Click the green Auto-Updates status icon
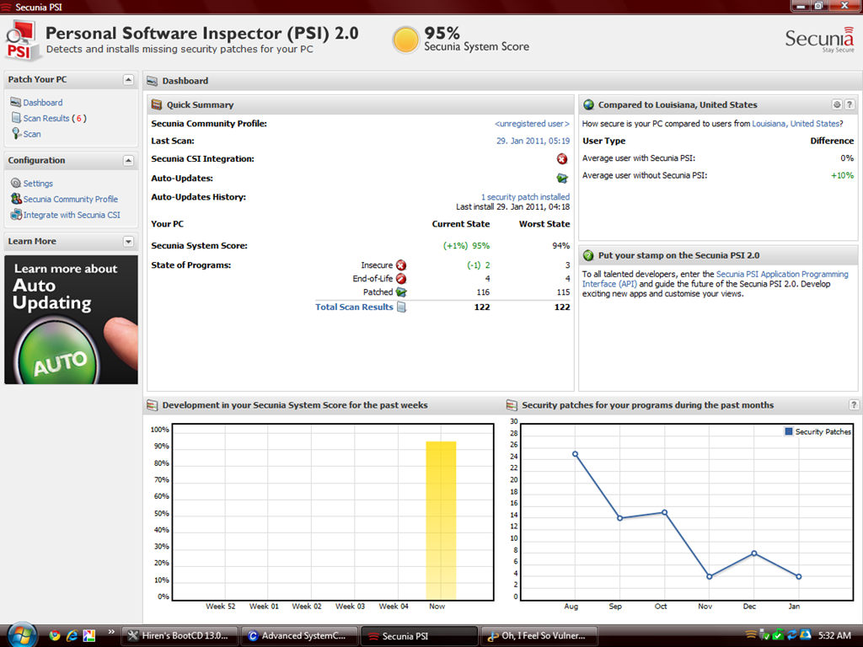Screen dimensions: 863x647 click(561, 179)
